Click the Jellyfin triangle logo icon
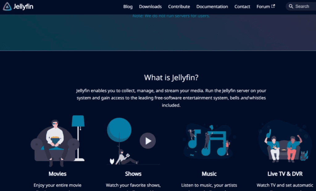The width and height of the screenshot is (316, 191). (x=7, y=6)
